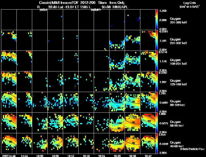Click the 'Log Cnts' colorbar heading
206x157 pixels.
point(190,3)
